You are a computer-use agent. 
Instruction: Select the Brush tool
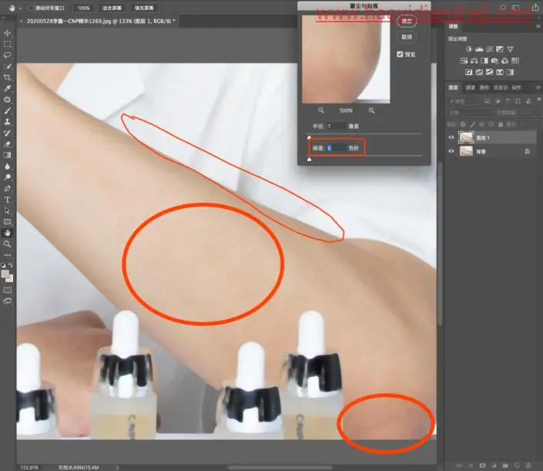pyautogui.click(x=7, y=110)
